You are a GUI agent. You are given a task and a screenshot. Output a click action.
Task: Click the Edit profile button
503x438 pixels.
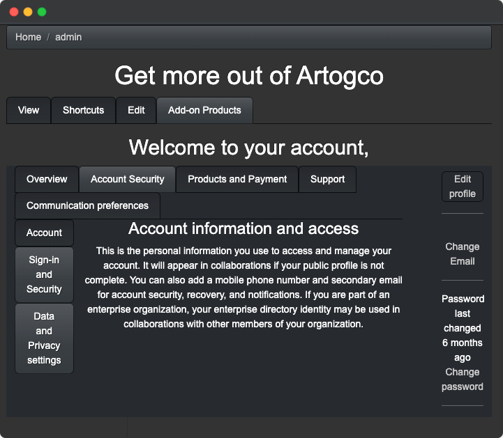click(x=463, y=187)
